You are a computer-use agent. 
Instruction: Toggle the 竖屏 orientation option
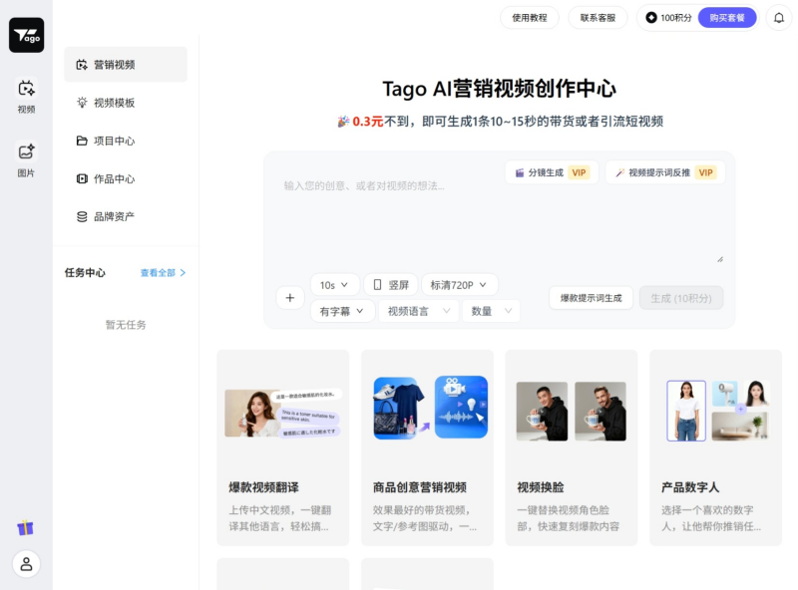tap(389, 285)
